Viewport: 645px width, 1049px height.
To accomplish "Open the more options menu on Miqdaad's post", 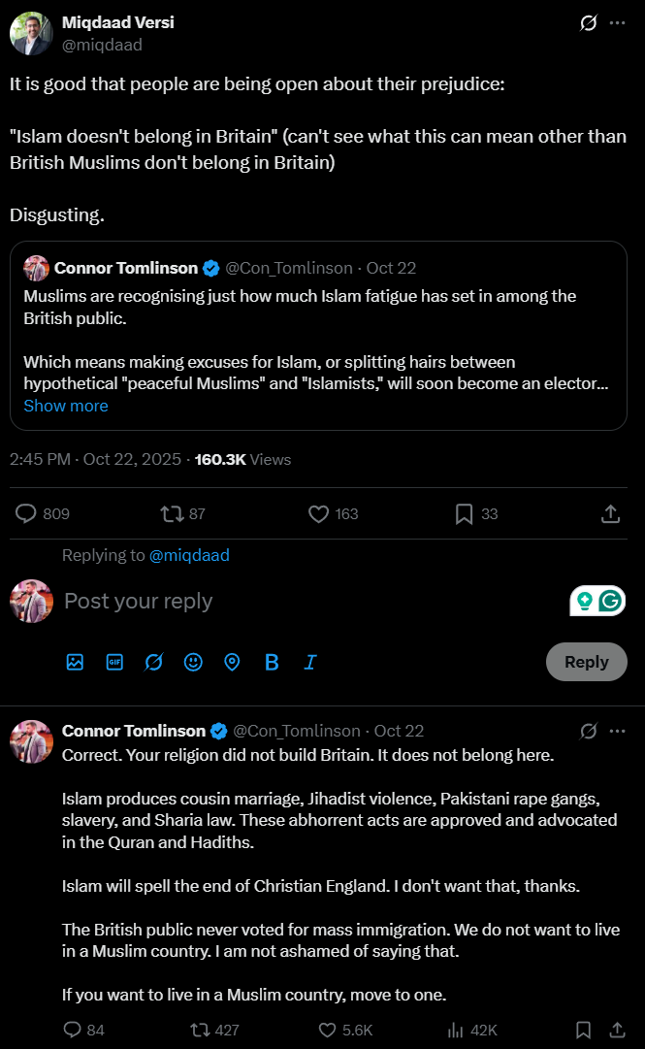I will (x=618, y=22).
